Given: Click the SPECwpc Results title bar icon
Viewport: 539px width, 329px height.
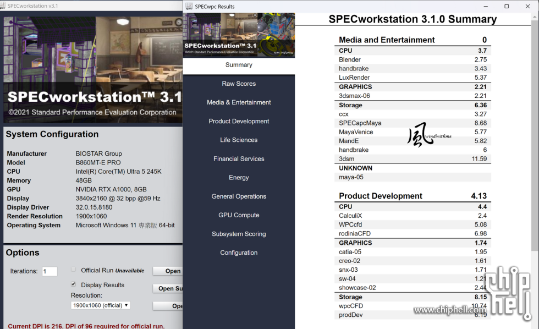Looking at the screenshot, I should pyautogui.click(x=189, y=6).
